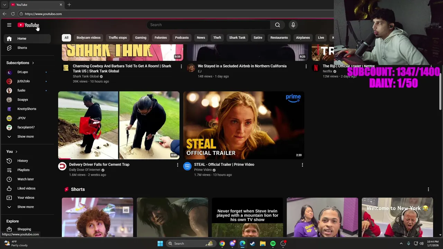Screen dimensions: 443x249
Task: Open Shorts shelf more options
Action: click(x=428, y=190)
